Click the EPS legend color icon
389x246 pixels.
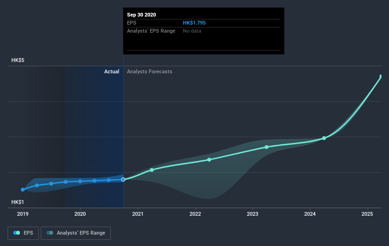pyautogui.click(x=17, y=233)
